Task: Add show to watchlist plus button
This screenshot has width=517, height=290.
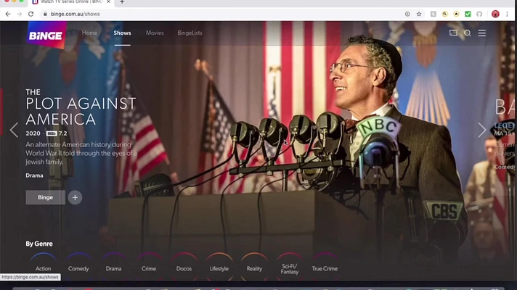Action: (75, 197)
